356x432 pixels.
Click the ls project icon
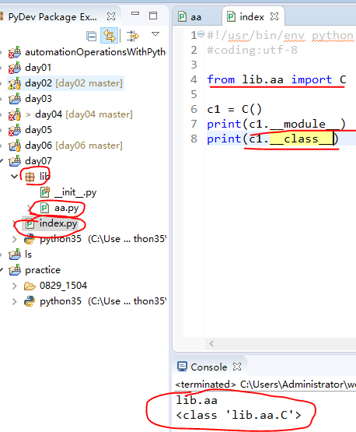pyautogui.click(x=15, y=255)
